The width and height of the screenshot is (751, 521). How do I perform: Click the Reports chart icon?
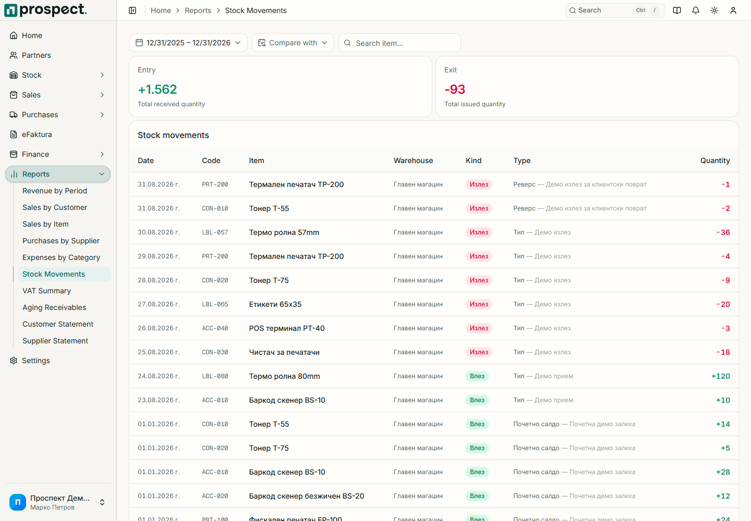click(x=14, y=174)
